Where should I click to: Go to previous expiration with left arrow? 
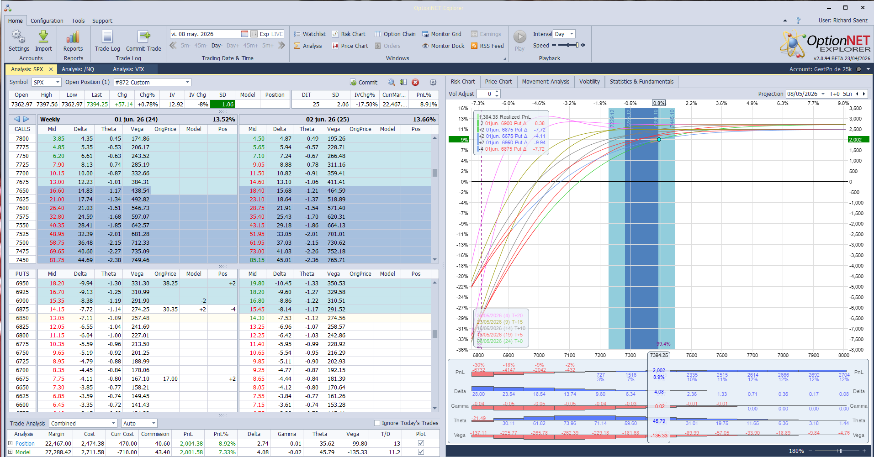(17, 119)
